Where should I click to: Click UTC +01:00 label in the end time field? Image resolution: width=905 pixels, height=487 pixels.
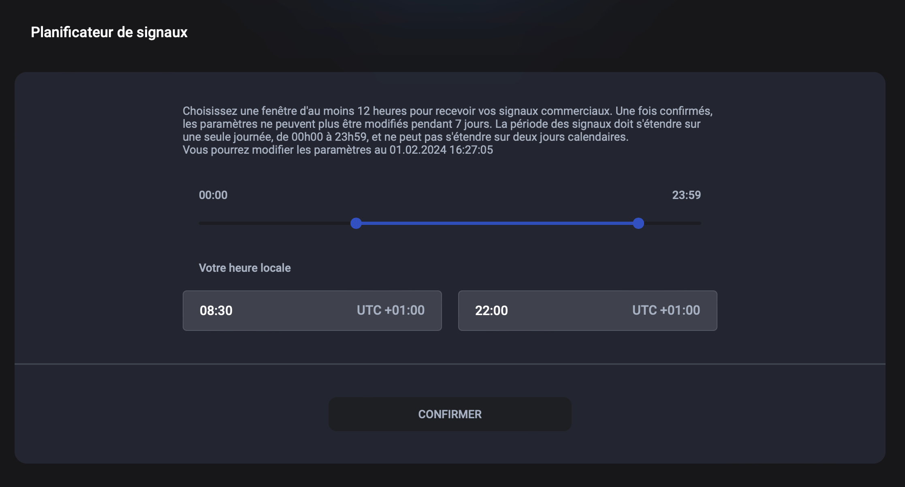point(666,310)
